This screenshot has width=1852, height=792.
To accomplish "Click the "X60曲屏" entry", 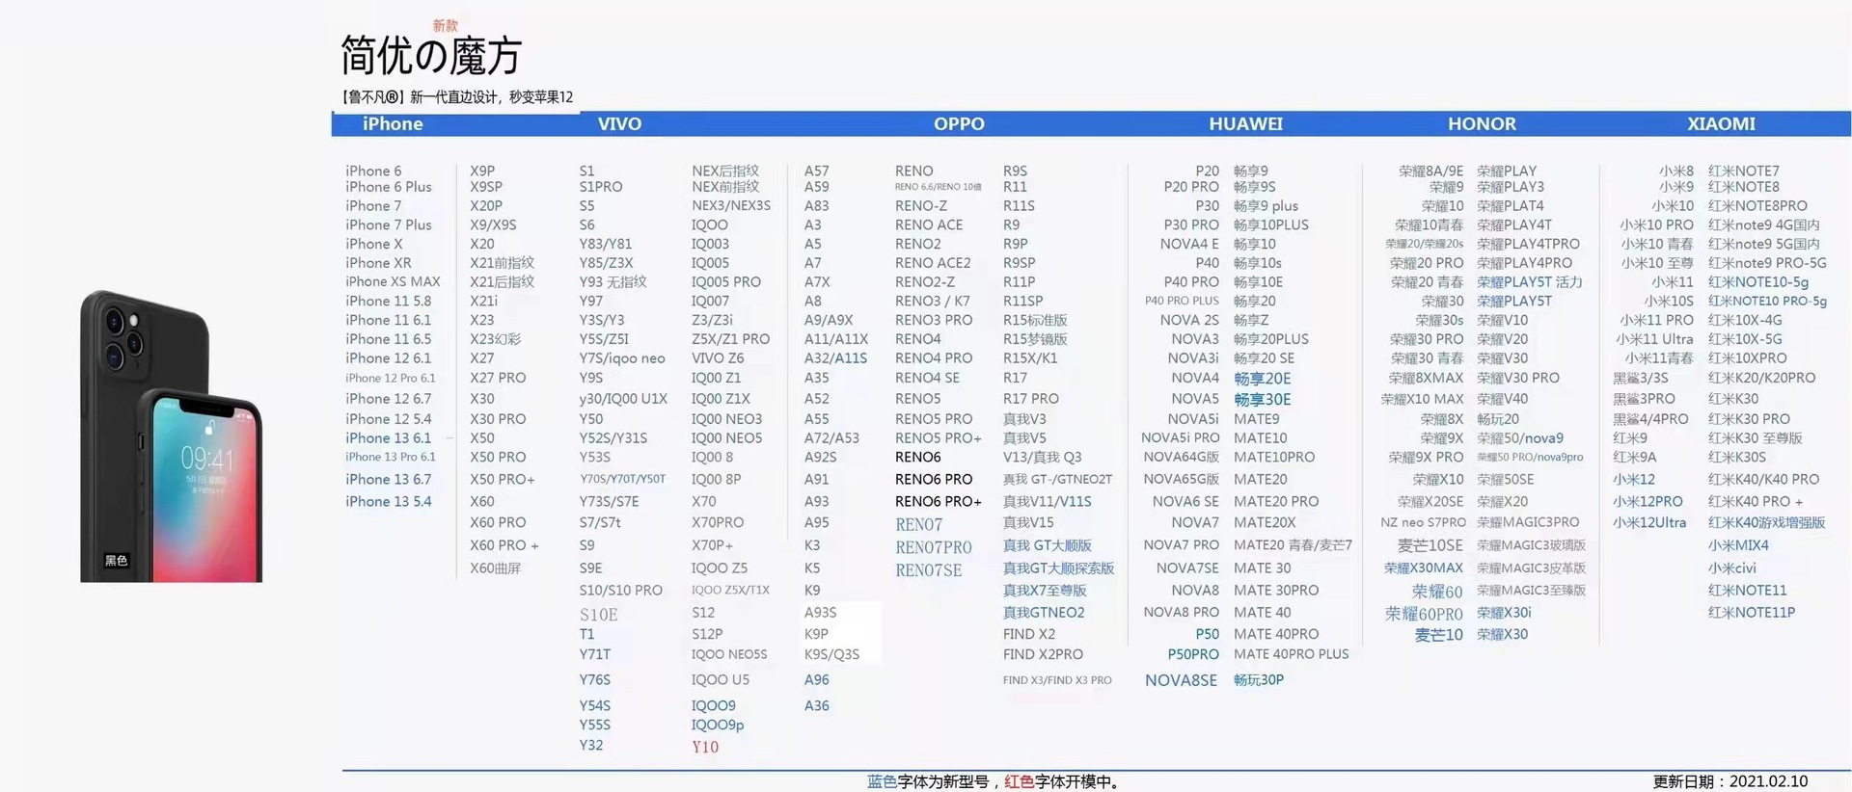I will point(495,568).
